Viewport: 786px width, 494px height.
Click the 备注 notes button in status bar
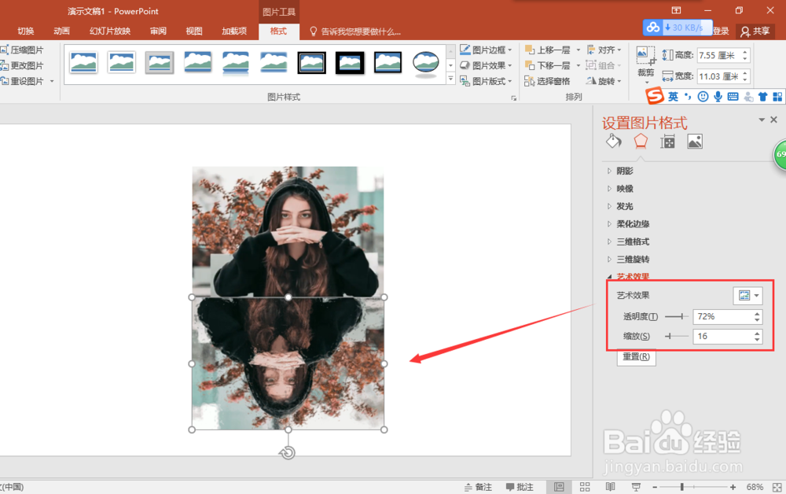pos(478,487)
